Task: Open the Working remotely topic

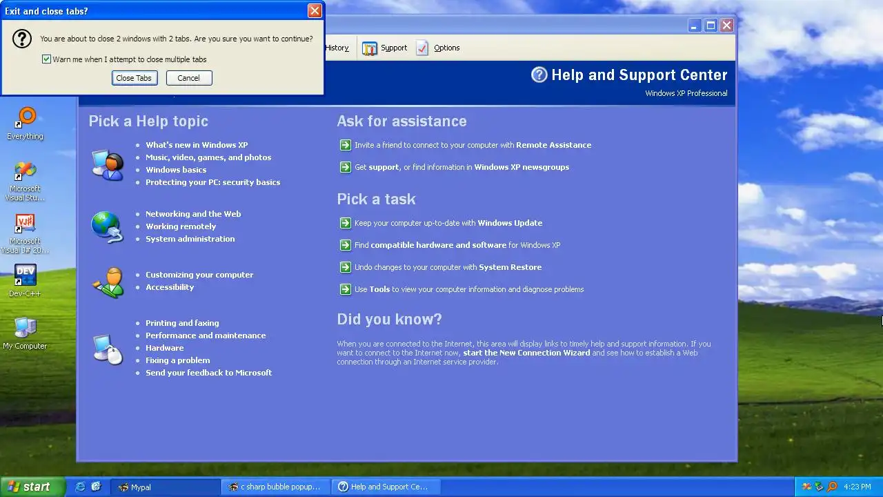Action: pos(181,226)
